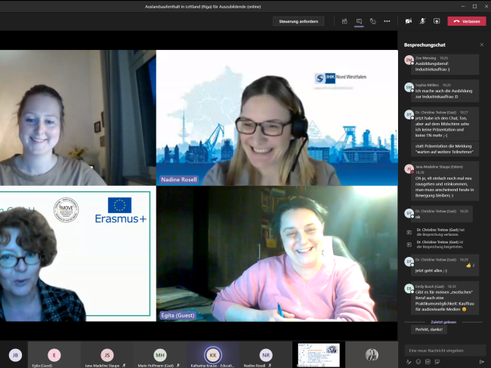Click Emily Busch avatar in chat
The image size is (491, 368).
coord(409,289)
